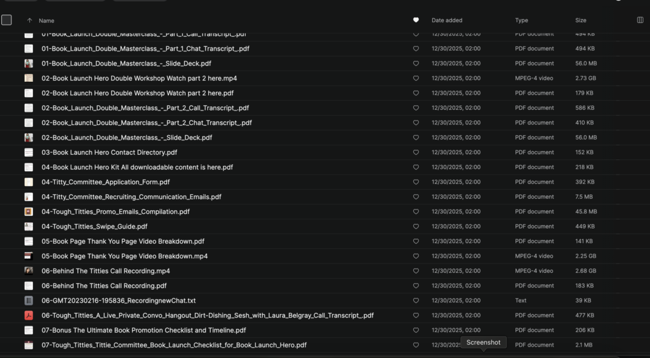Click thumbnail icon of 04-Tough_Titties_Promo_Emails_Compilation.pdf
Image resolution: width=650 pixels, height=358 pixels.
pos(29,211)
